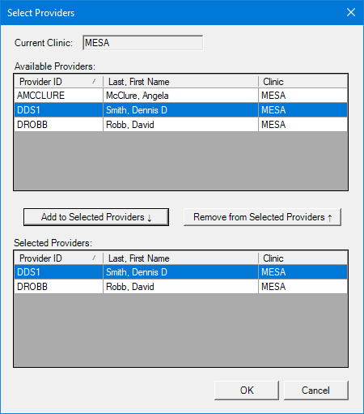Screen dimensions: 364x414
Task: Sort Selected Providers by Provider ID header
Action: pos(58,258)
